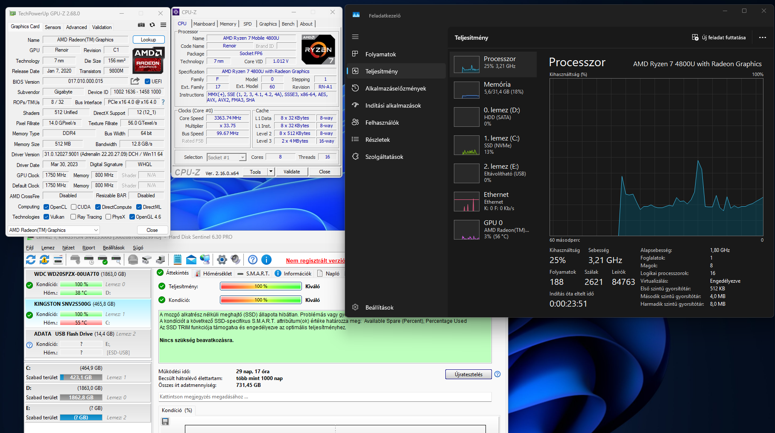Click the Újratesztelés button

click(x=468, y=374)
